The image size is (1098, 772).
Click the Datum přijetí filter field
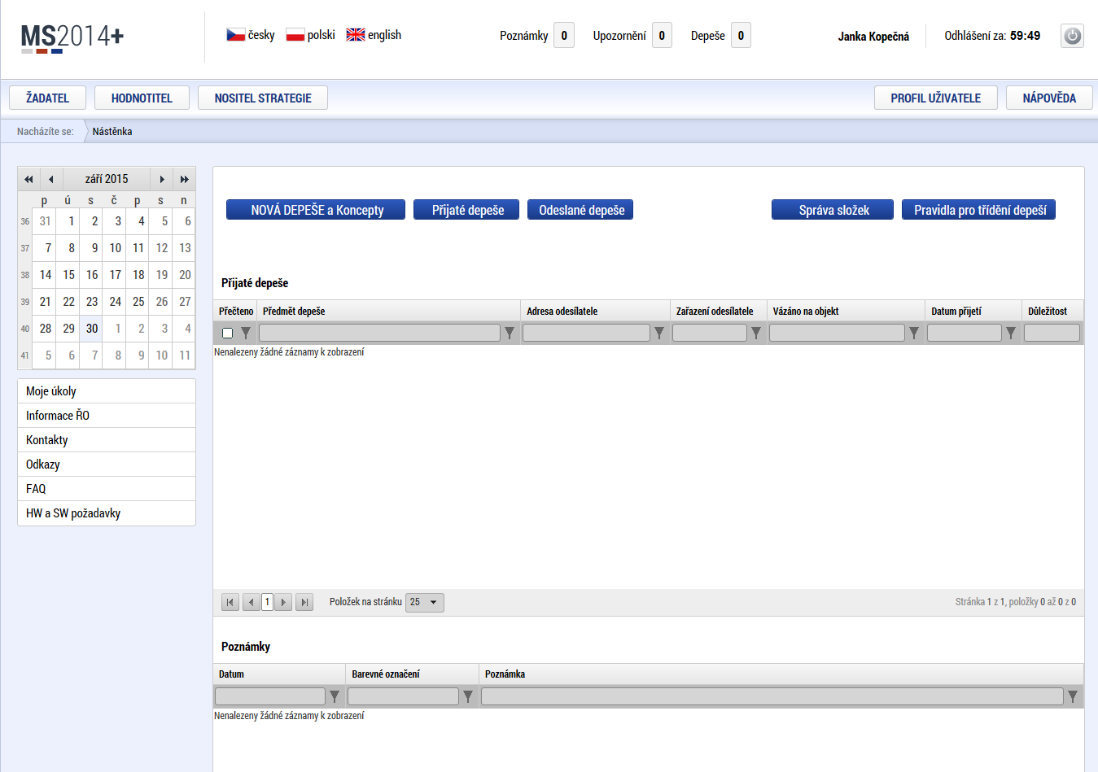[x=965, y=333]
